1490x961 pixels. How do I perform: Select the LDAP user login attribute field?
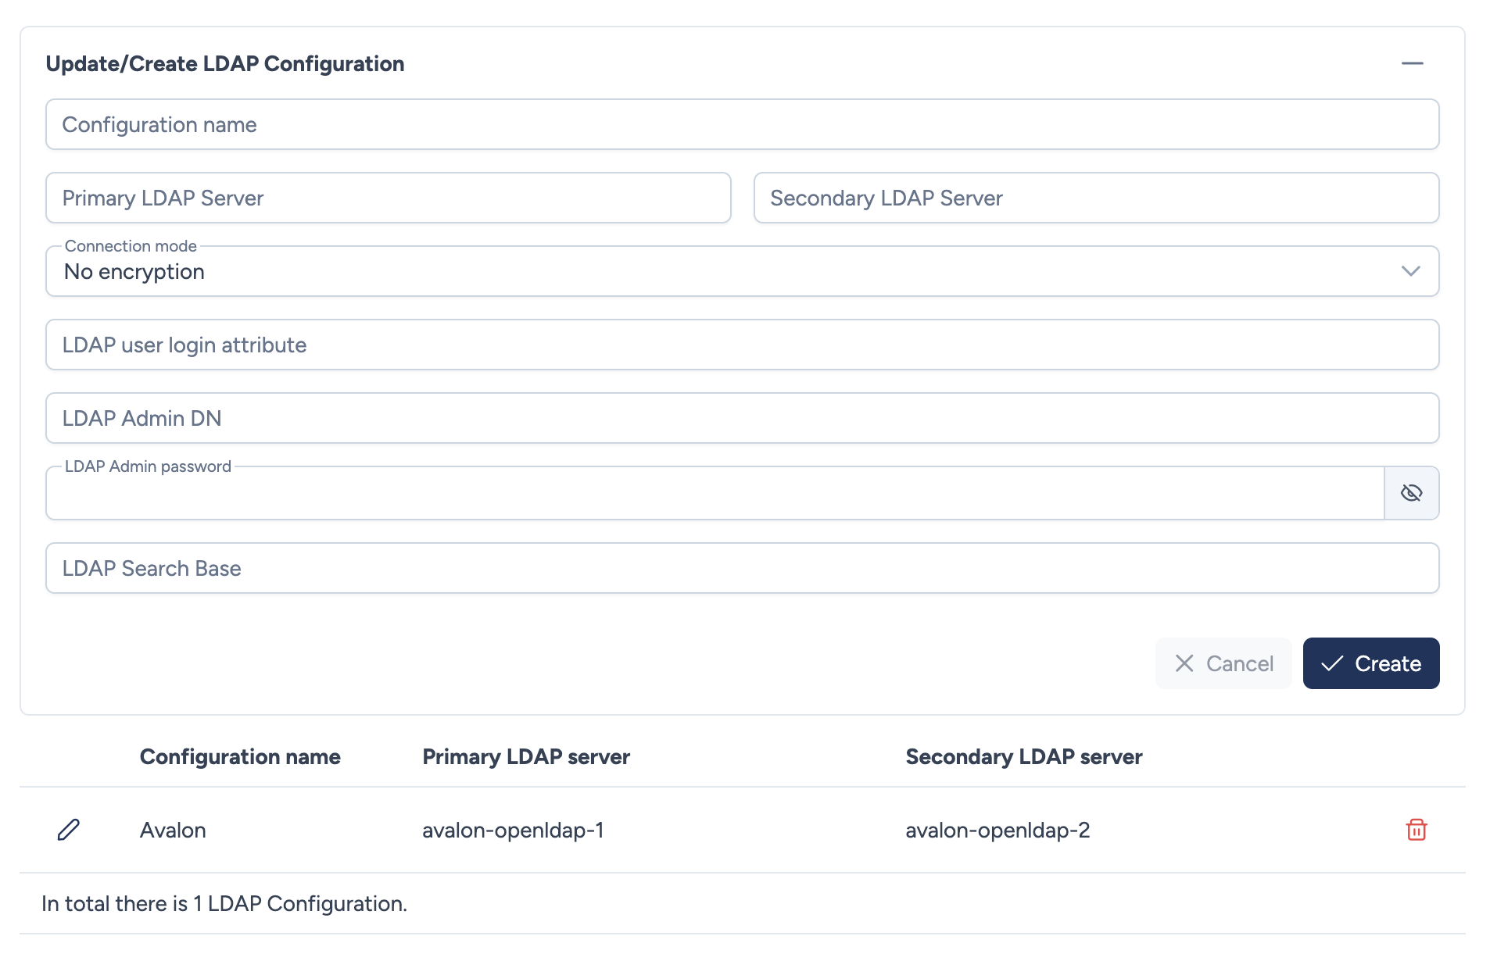pyautogui.click(x=741, y=345)
